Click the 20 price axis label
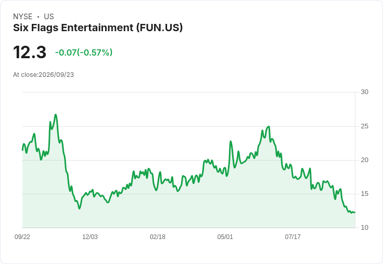Viewport: 383px width, 264px height. tap(364, 160)
